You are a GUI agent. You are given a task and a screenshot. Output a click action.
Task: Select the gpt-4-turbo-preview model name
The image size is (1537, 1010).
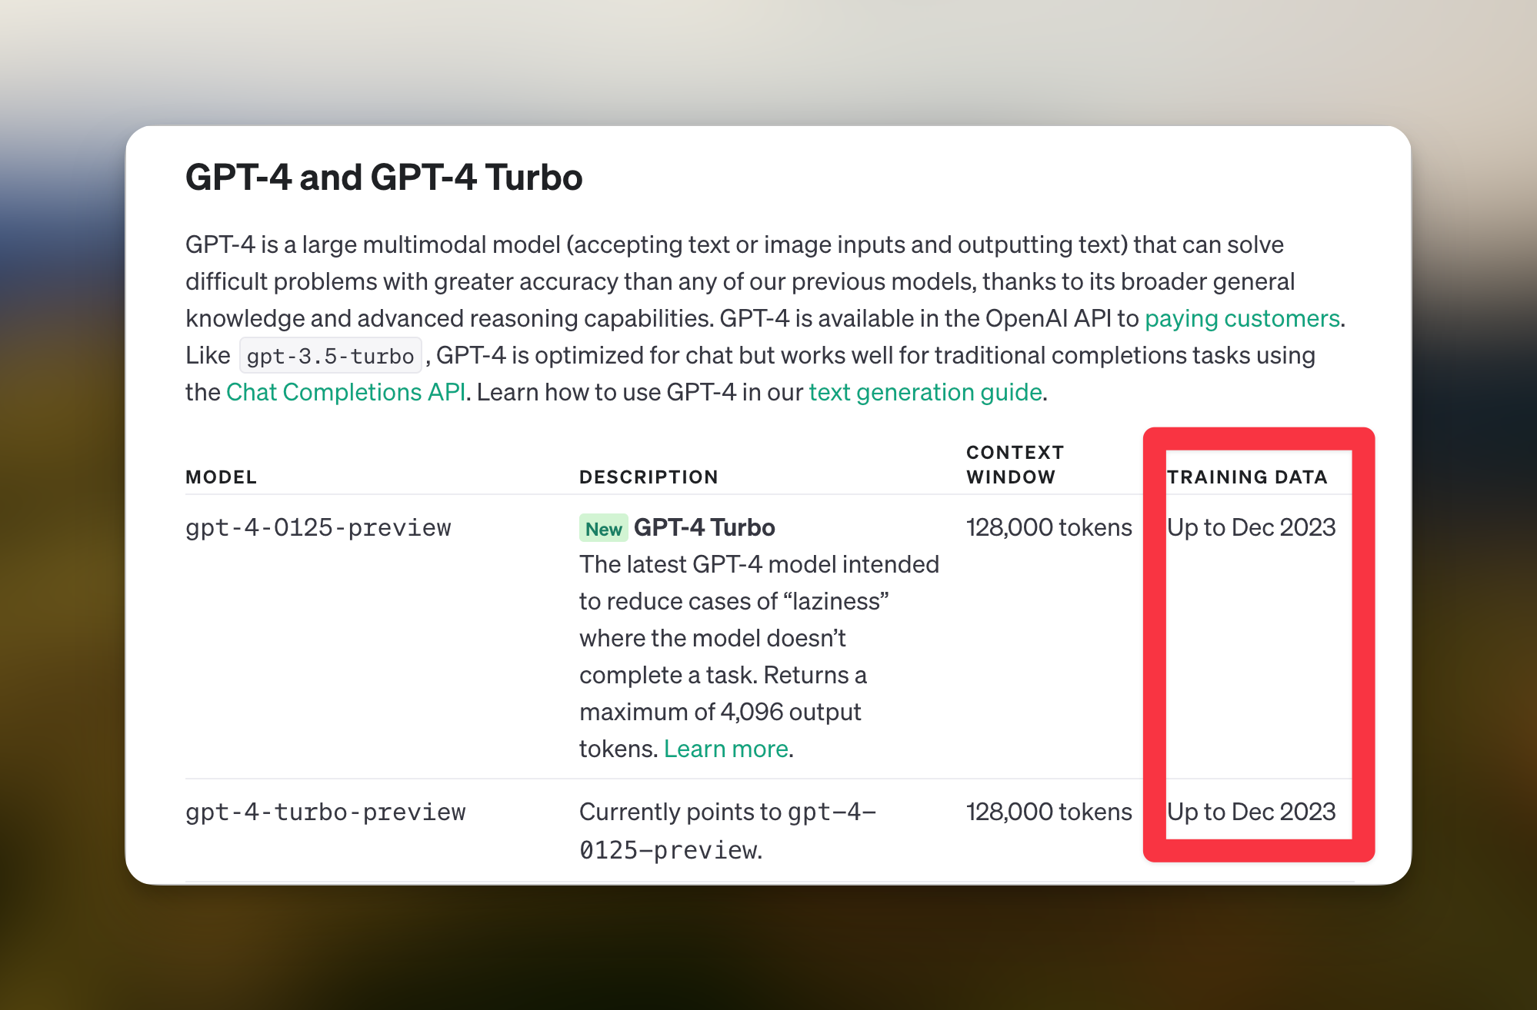click(x=325, y=812)
